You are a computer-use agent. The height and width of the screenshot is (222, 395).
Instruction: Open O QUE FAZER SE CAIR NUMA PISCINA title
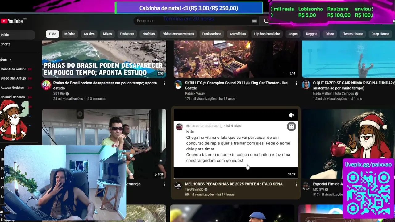(x=354, y=85)
